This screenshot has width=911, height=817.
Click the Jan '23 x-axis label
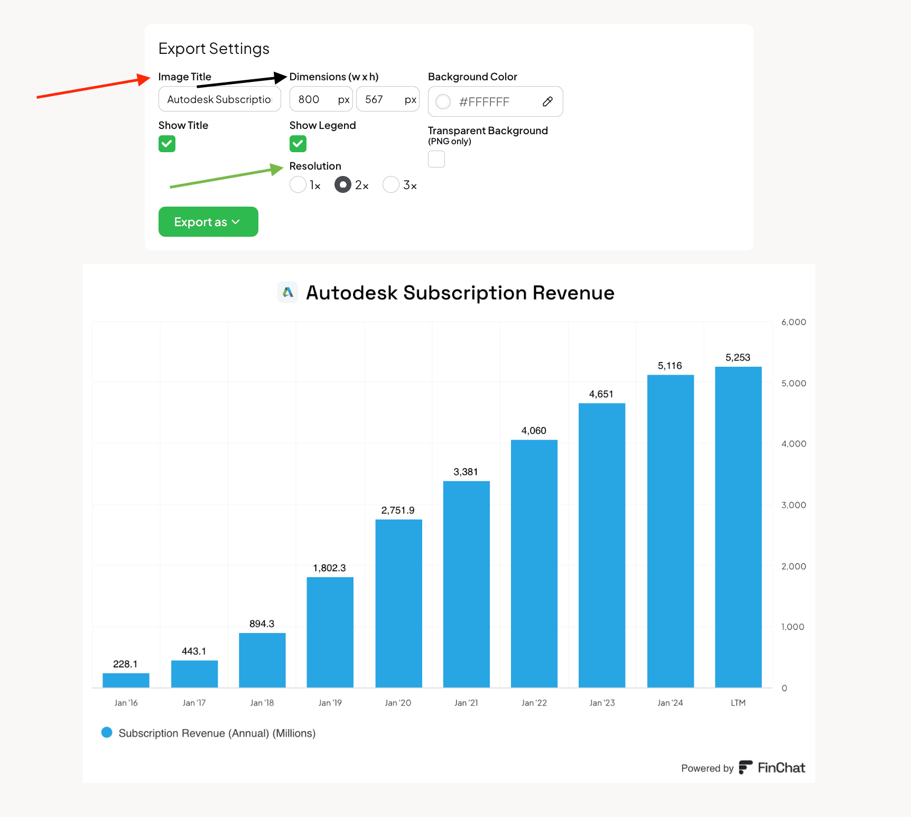click(x=602, y=703)
